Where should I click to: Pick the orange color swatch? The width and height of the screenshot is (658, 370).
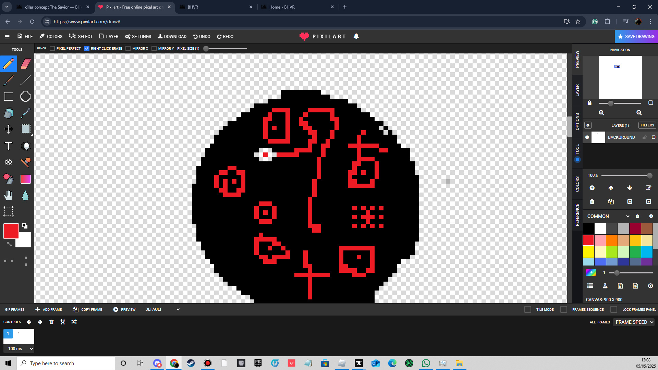pyautogui.click(x=612, y=240)
